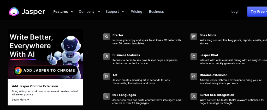Follow the Learn More link
The image size is (267, 110).
click(21, 100)
